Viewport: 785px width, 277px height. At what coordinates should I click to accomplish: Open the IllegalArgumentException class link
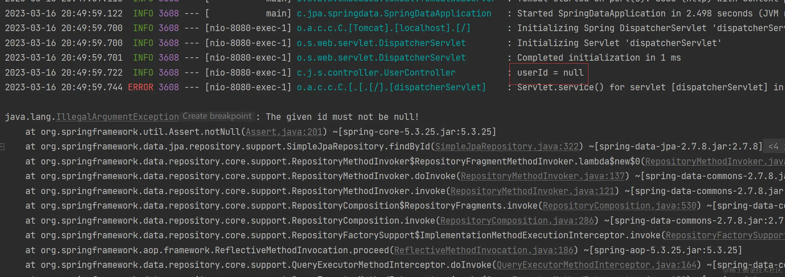[x=117, y=117]
